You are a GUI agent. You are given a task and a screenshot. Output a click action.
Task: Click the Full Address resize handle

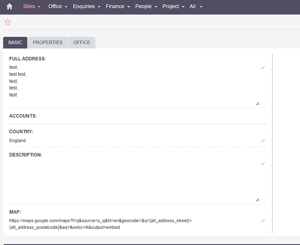pos(257,103)
